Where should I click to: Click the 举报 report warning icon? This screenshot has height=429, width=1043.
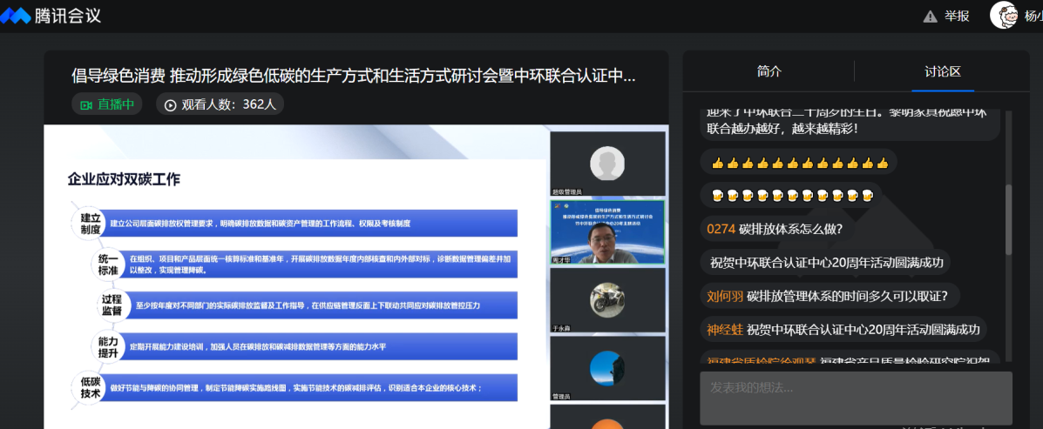coord(931,16)
